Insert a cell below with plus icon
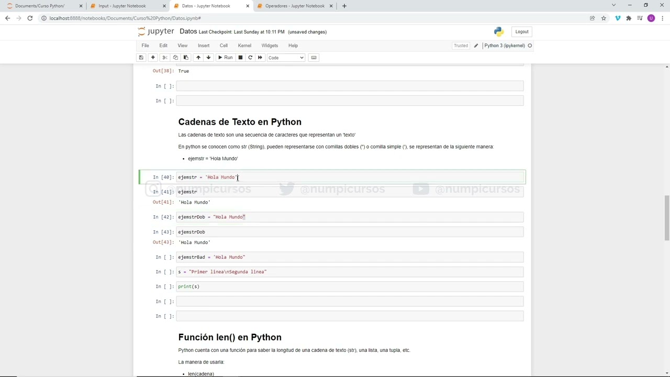The image size is (670, 377). pos(153,58)
